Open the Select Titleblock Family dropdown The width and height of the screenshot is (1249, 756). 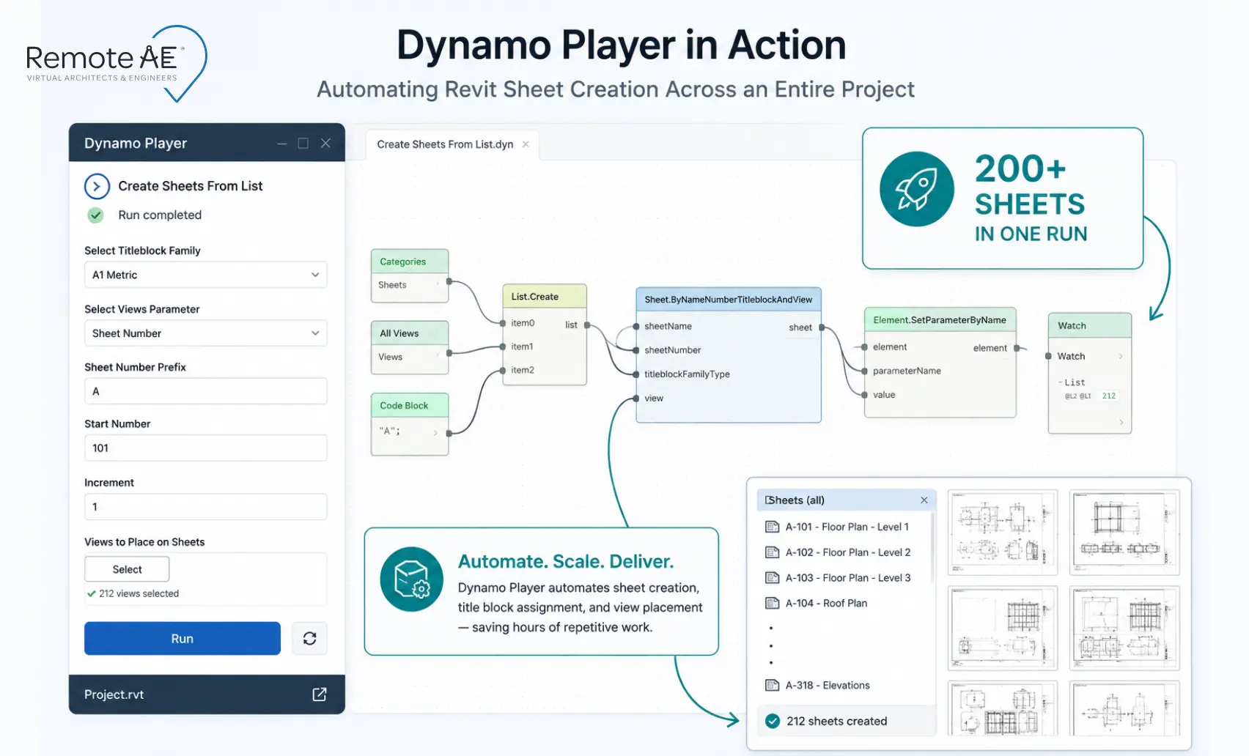coord(206,275)
